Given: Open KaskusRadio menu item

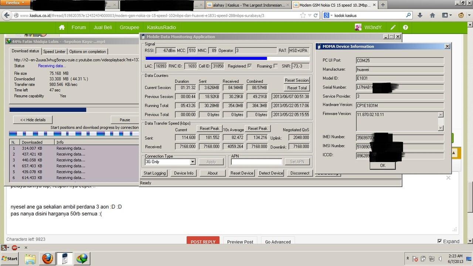Looking at the screenshot, I should click(x=161, y=27).
